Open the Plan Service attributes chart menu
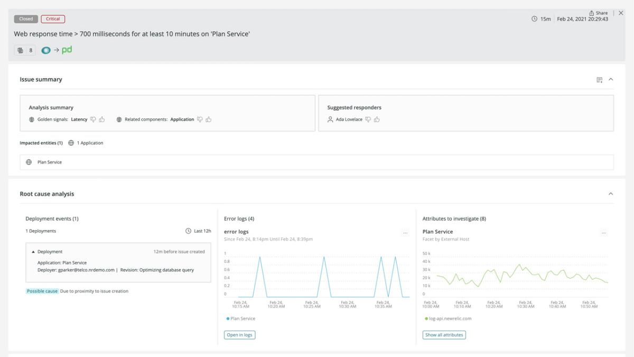 pos(603,233)
